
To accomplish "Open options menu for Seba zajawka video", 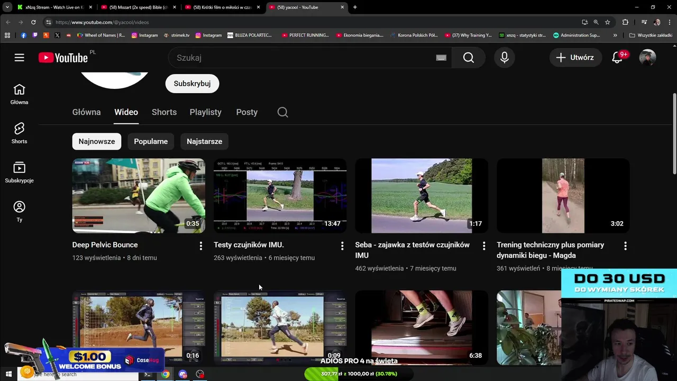I will pyautogui.click(x=484, y=246).
